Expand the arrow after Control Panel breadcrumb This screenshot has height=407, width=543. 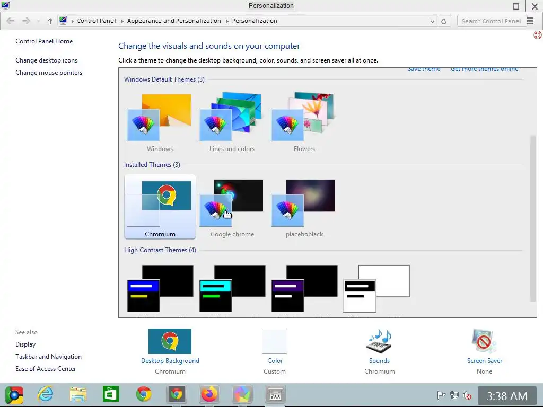tap(122, 21)
